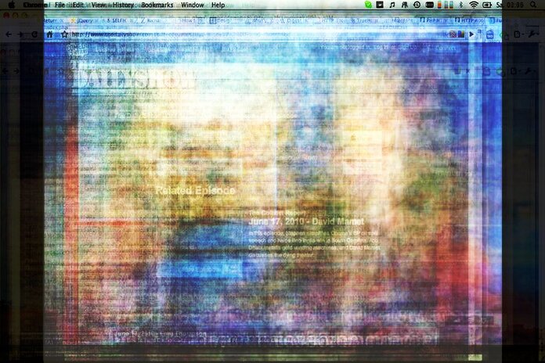Click the green checkmark status icon
This screenshot has height=363, width=545.
pos(368,5)
